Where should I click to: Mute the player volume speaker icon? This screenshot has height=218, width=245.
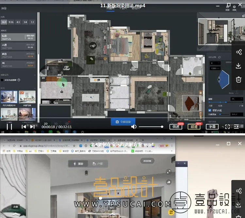tap(134, 127)
